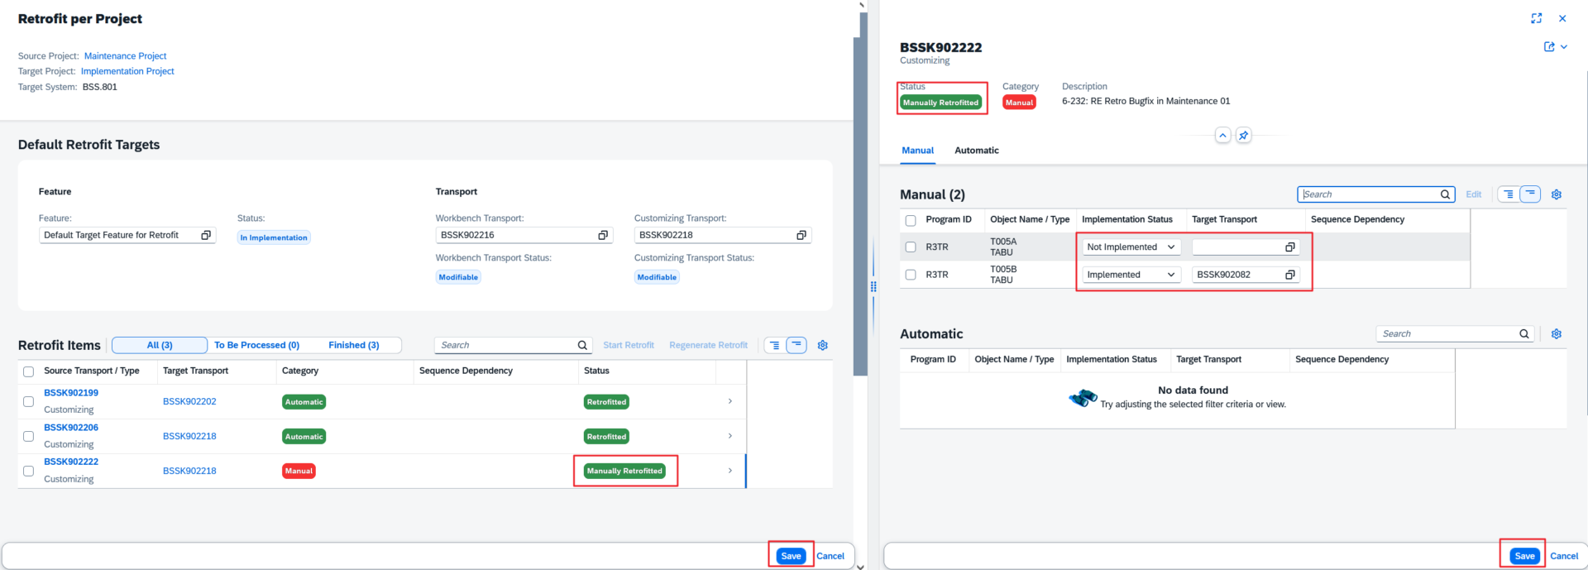Collapse the header with the up chevron
The width and height of the screenshot is (1588, 570).
point(1222,136)
